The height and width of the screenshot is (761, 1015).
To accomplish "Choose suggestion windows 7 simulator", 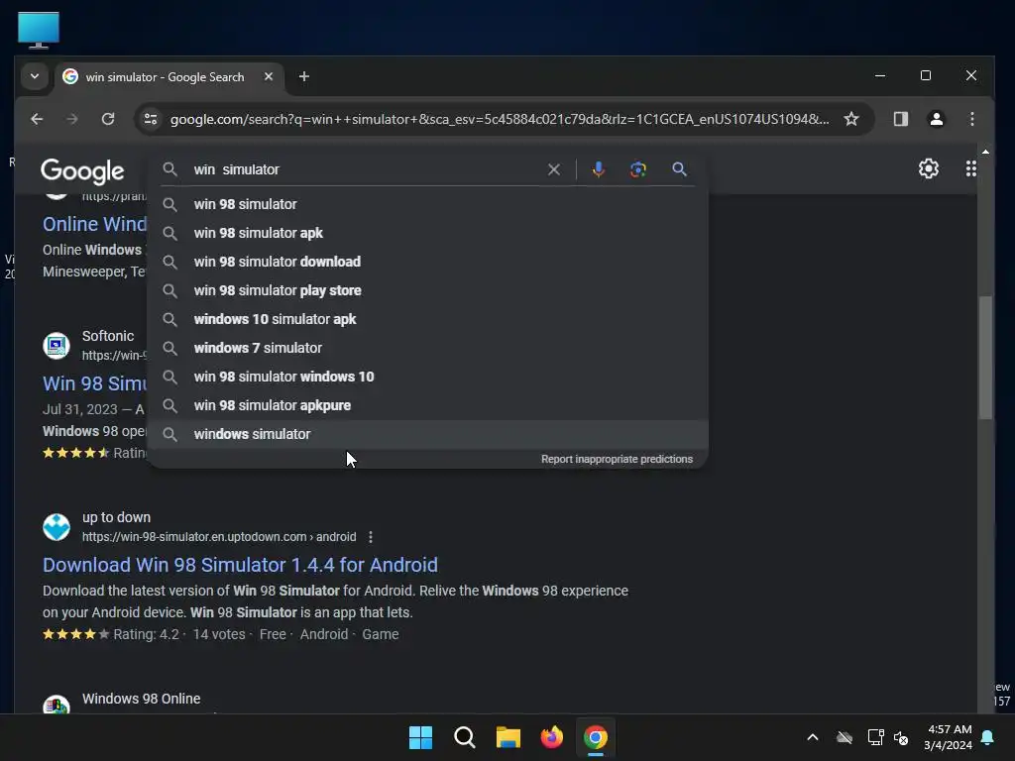I will pyautogui.click(x=428, y=348).
